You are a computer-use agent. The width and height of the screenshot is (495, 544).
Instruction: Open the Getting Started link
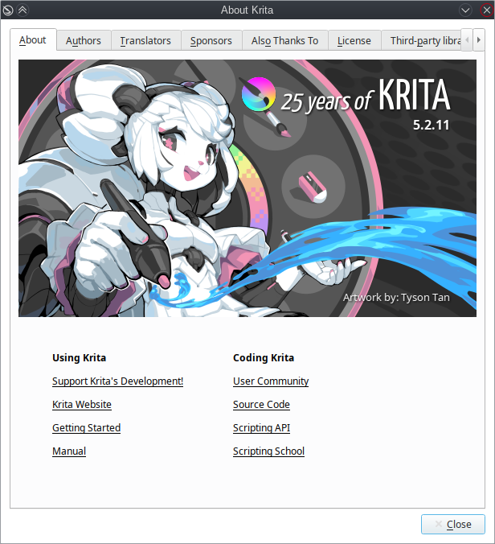(x=86, y=428)
